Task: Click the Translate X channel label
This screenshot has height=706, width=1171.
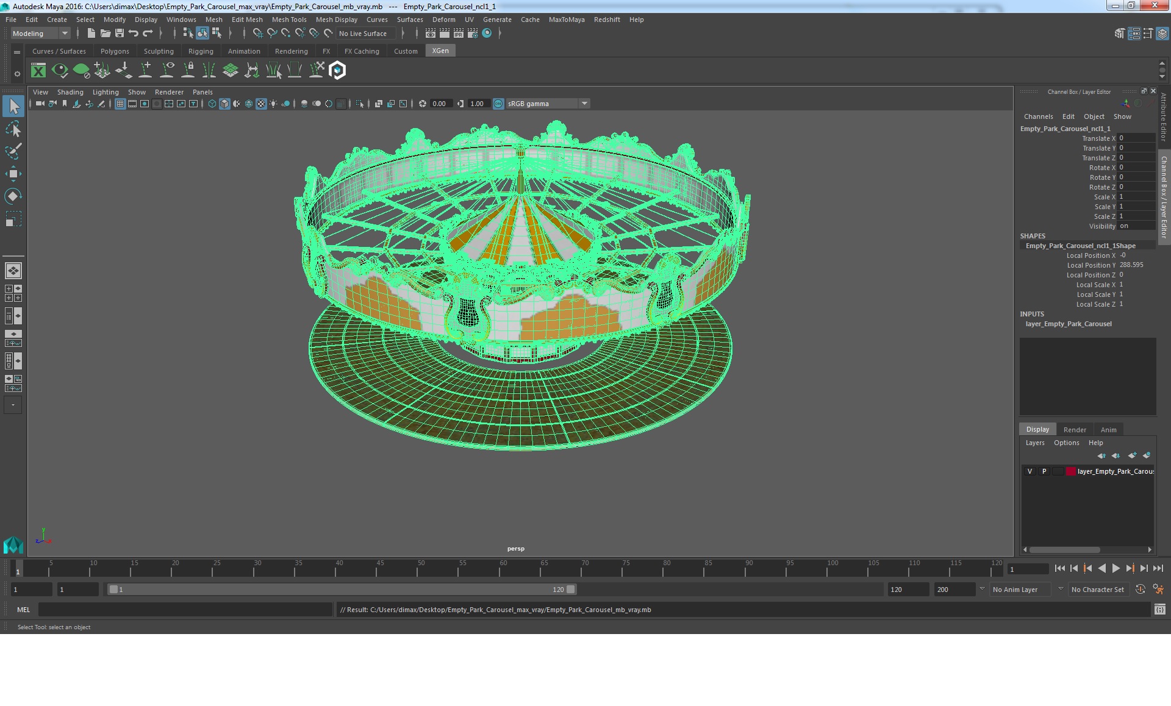Action: pyautogui.click(x=1098, y=138)
